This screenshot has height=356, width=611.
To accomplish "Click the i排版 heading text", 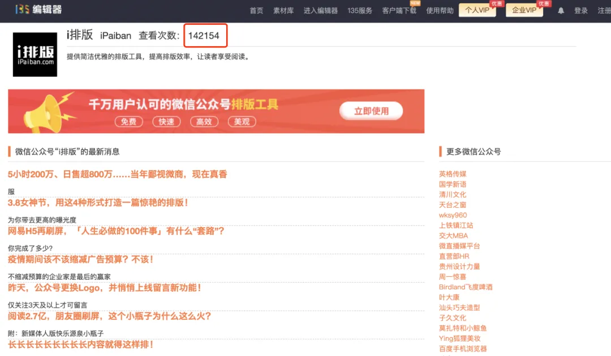I will point(80,35).
